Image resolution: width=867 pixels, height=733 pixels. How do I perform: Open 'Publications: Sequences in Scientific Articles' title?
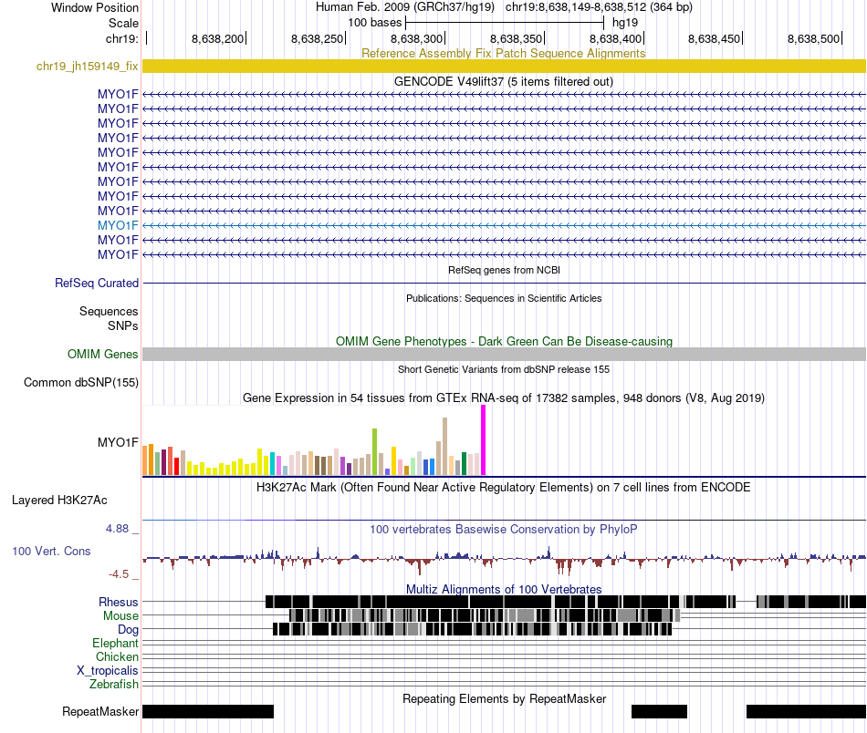coord(504,298)
